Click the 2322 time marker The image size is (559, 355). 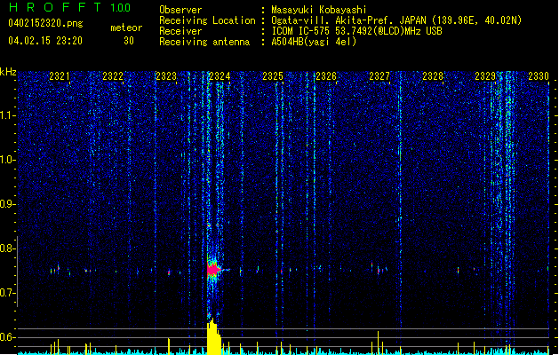(113, 76)
